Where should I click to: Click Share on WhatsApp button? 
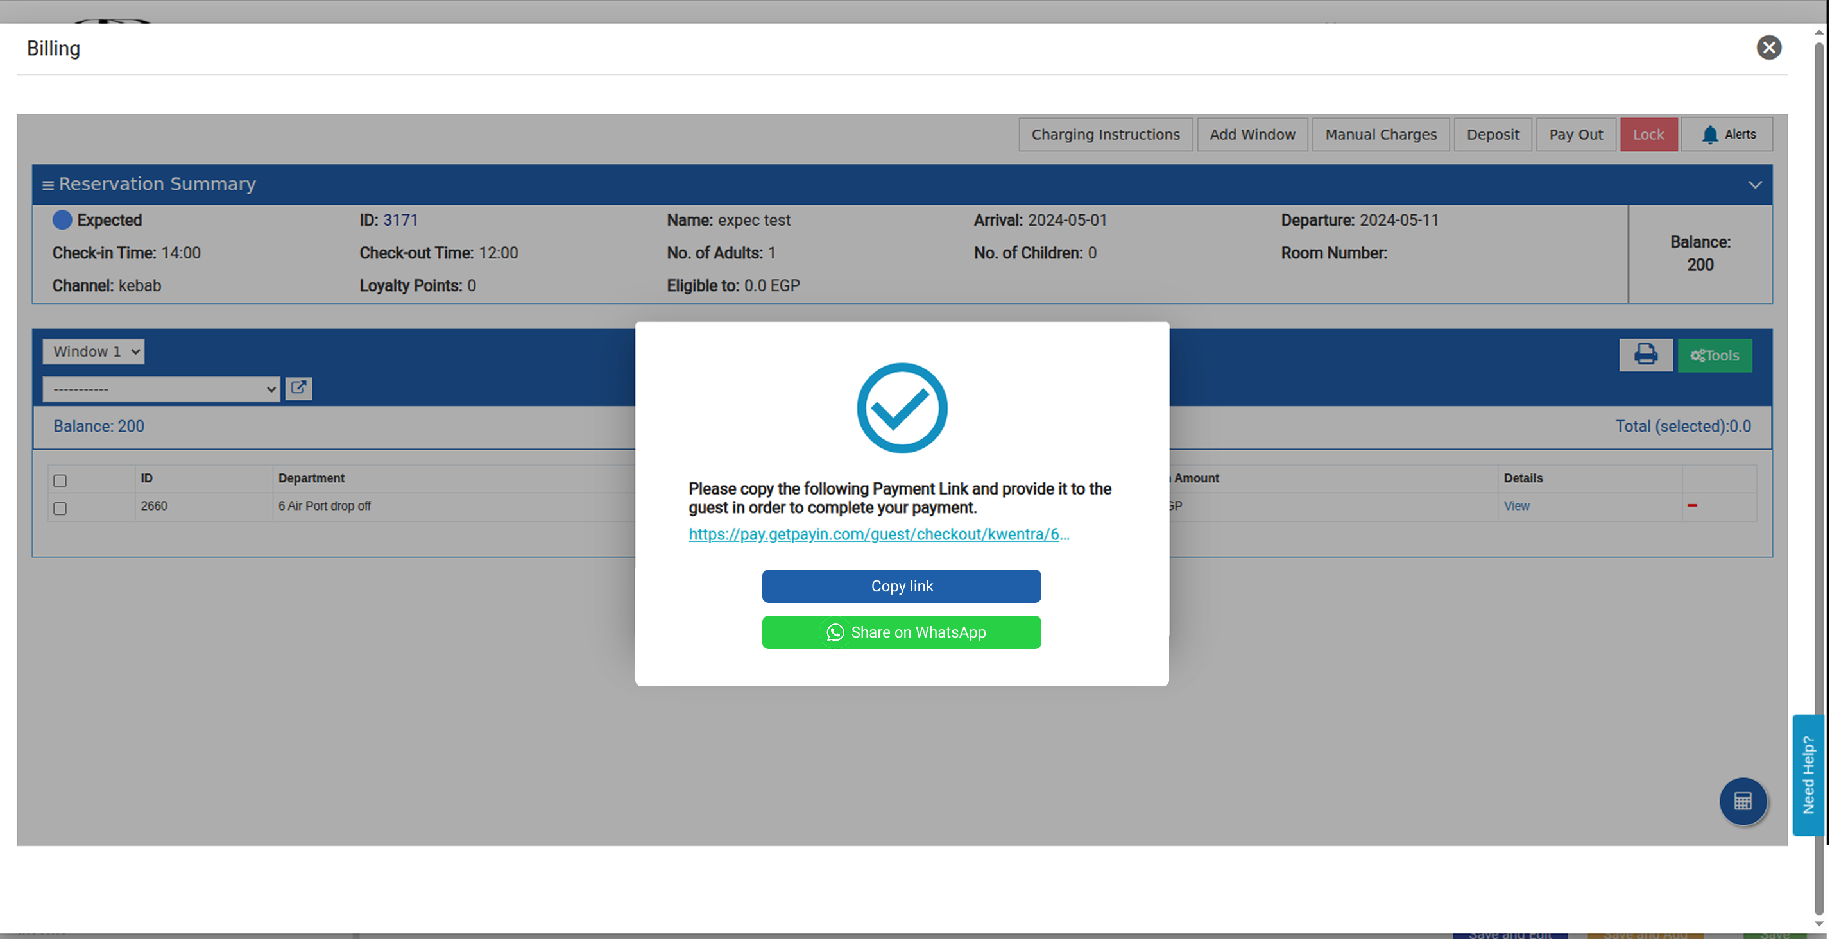pyautogui.click(x=901, y=632)
